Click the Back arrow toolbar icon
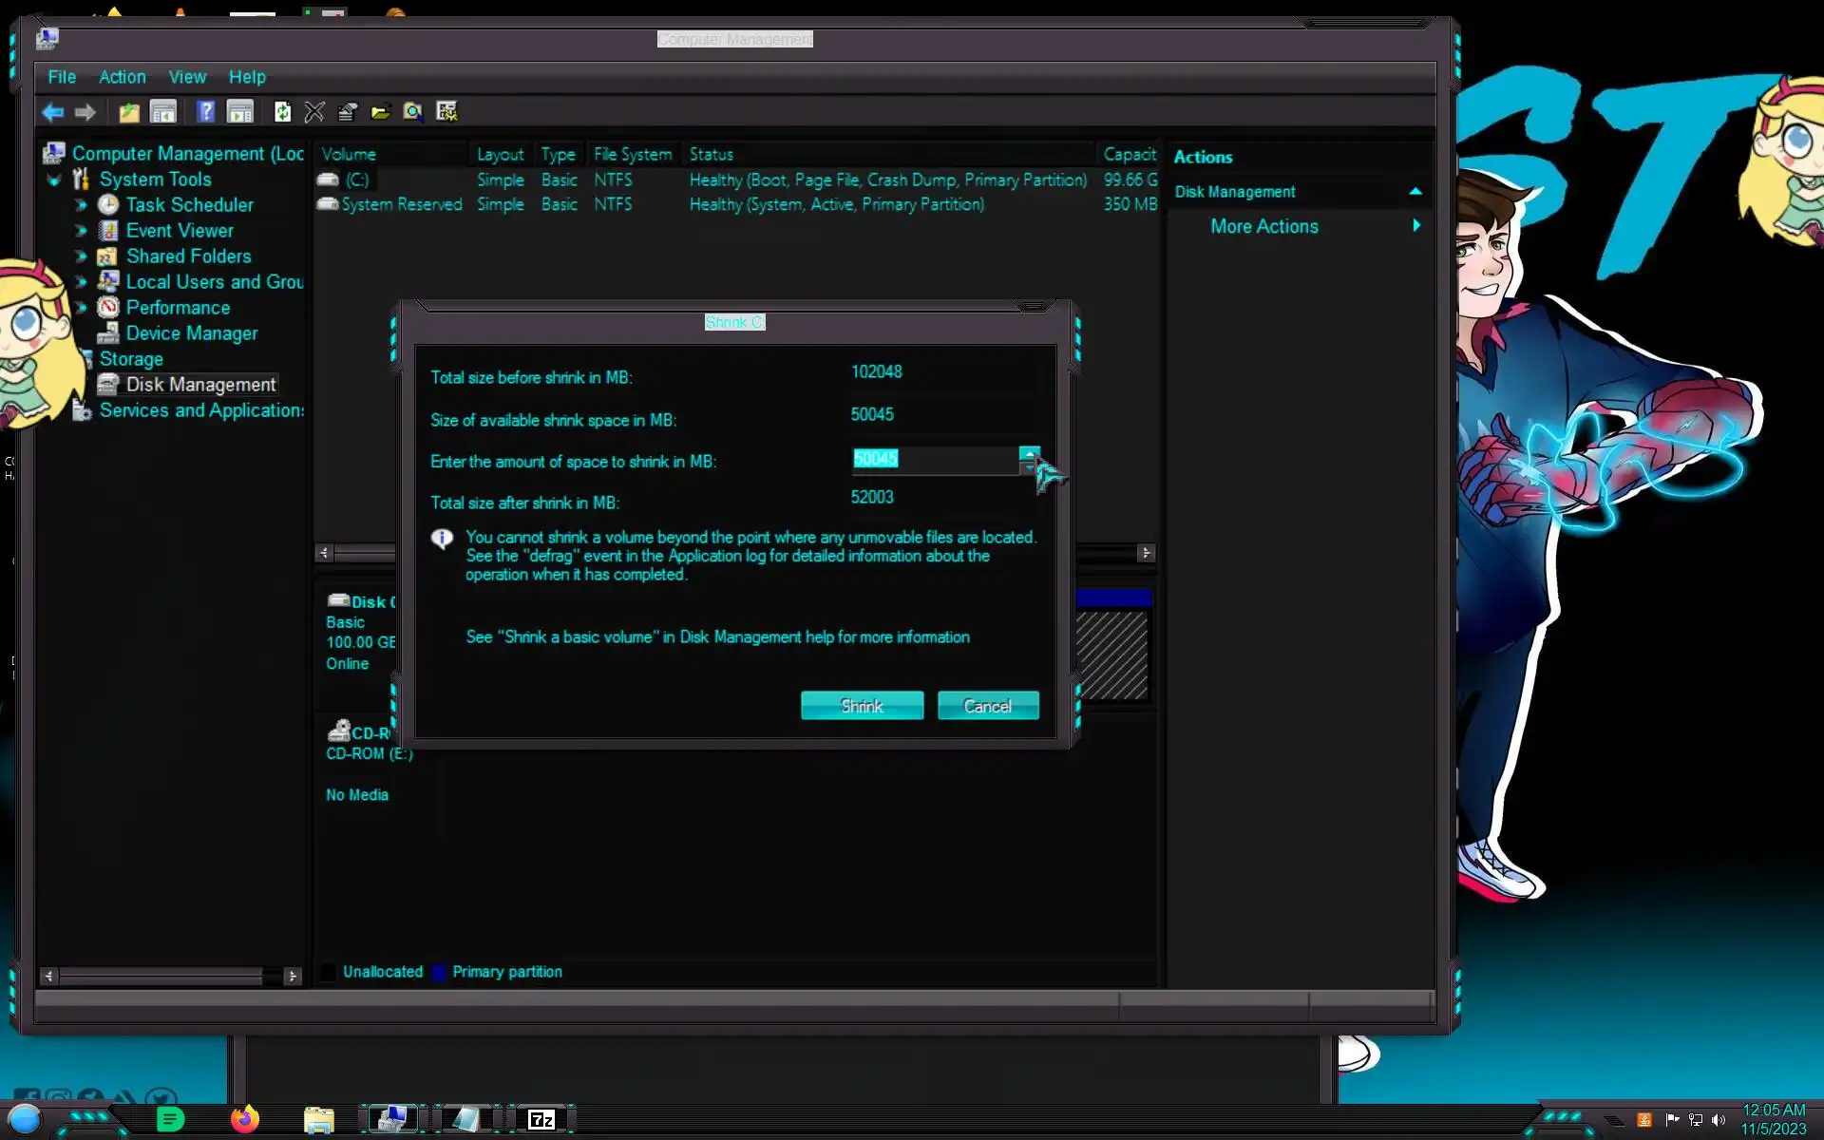This screenshot has height=1140, width=1824. [52, 112]
